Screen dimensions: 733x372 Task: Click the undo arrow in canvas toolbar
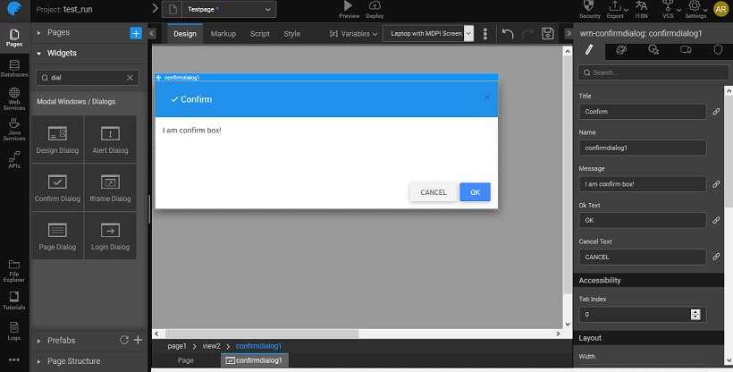(508, 34)
